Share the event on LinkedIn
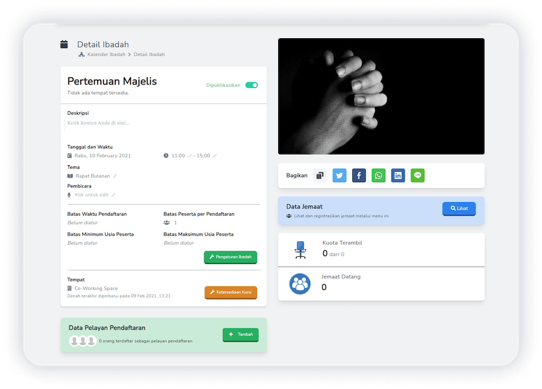Screen dimensions: 542x389 [x=398, y=175]
